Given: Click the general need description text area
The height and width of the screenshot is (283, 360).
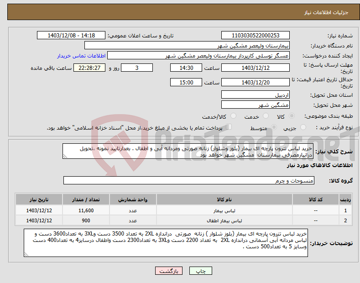Looking at the screenshot, I should click(188, 152).
